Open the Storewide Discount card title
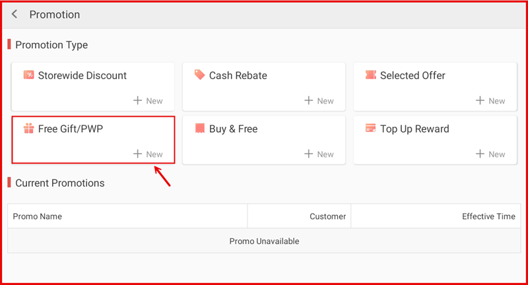The width and height of the screenshot is (528, 285). (x=82, y=75)
